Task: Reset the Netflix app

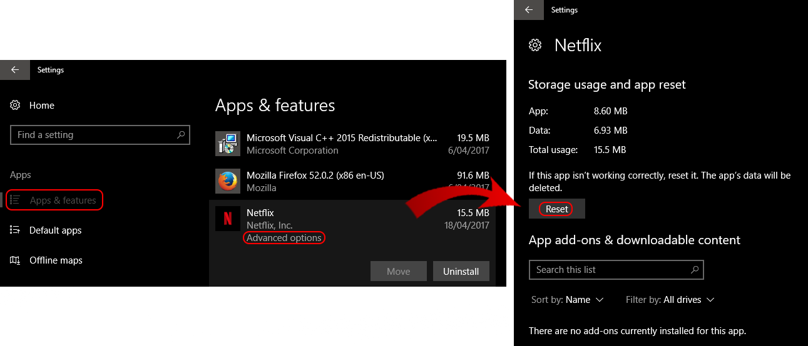Action: click(x=557, y=209)
